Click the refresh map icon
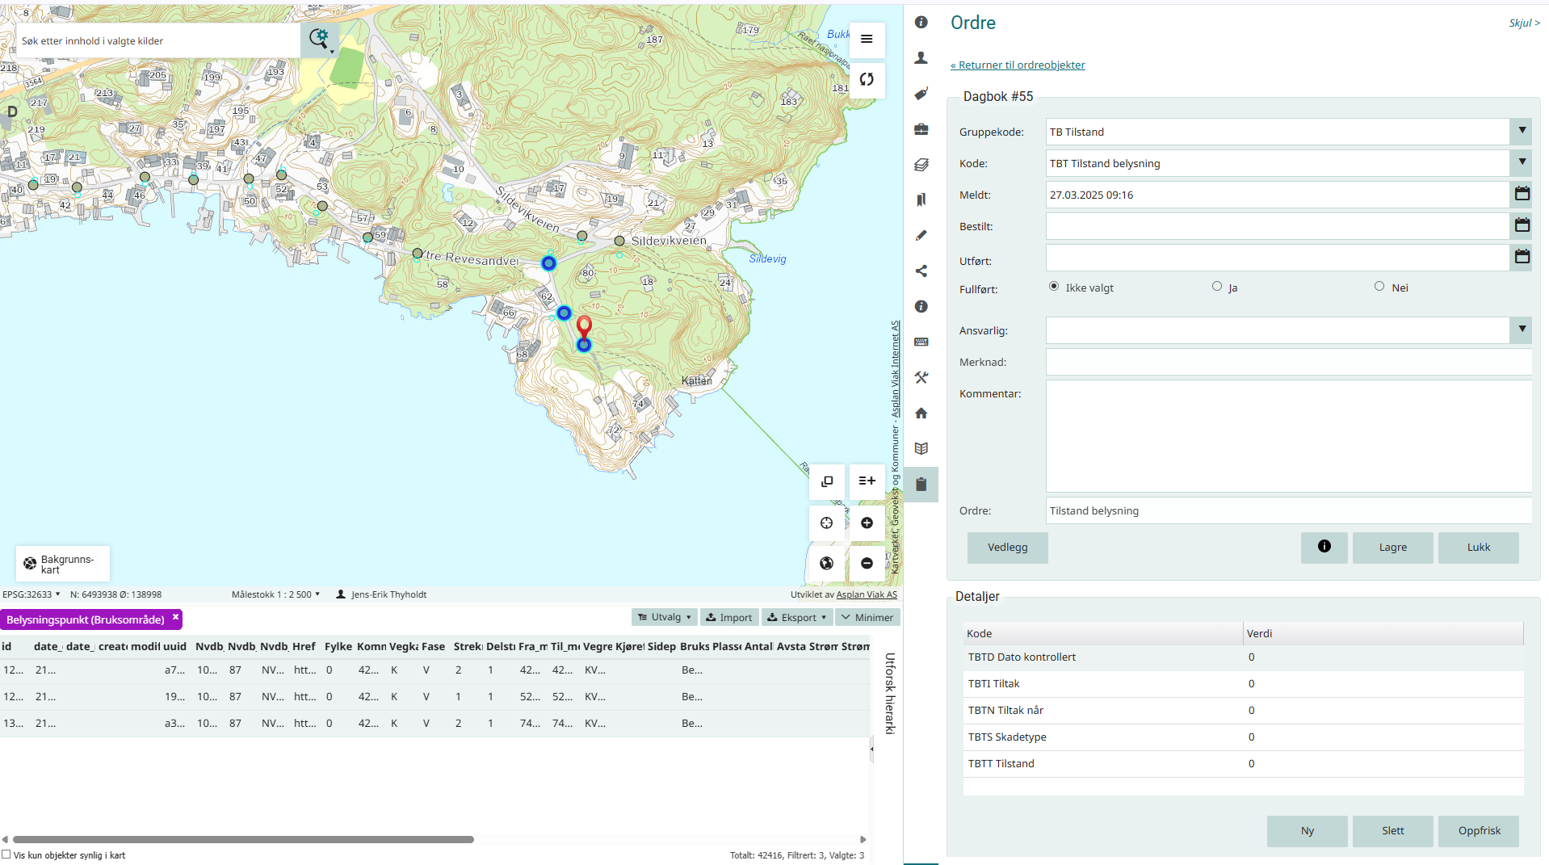This screenshot has width=1549, height=865. point(867,79)
